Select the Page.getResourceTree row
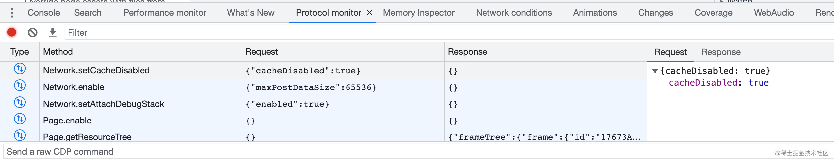The image size is (834, 162). click(x=87, y=137)
